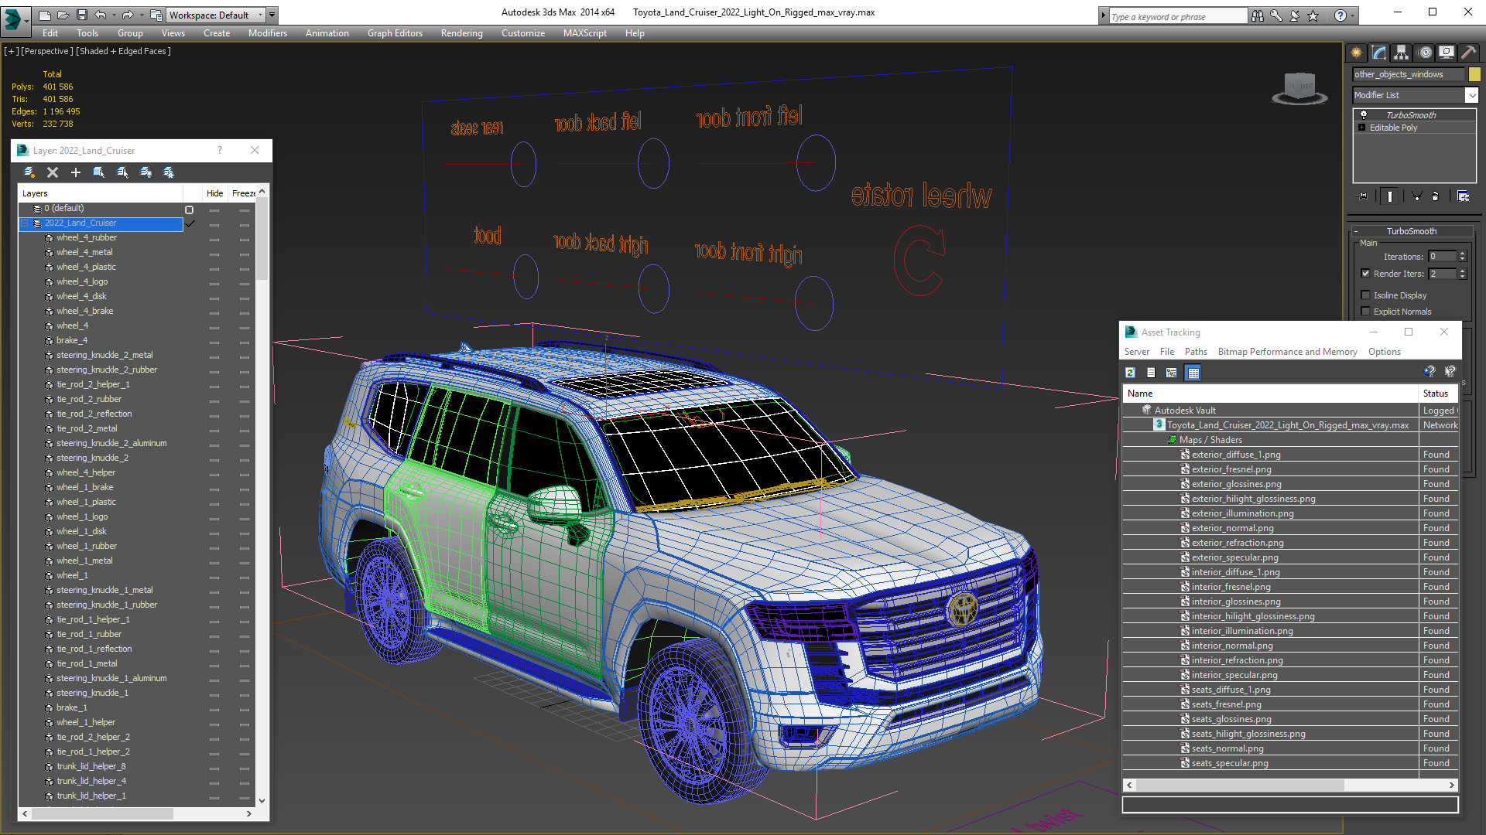
Task: Click the Perspective viewport label
Action: [x=47, y=51]
